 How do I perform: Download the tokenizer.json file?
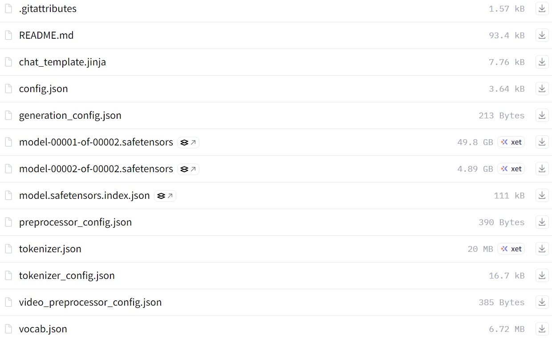pyautogui.click(x=542, y=249)
